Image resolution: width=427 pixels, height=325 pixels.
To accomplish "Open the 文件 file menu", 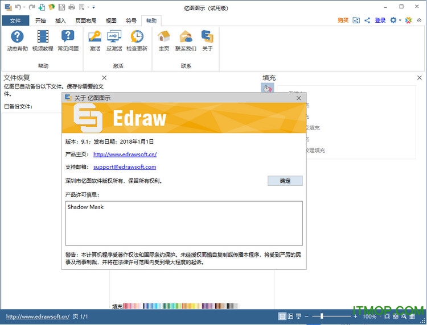I will point(15,20).
